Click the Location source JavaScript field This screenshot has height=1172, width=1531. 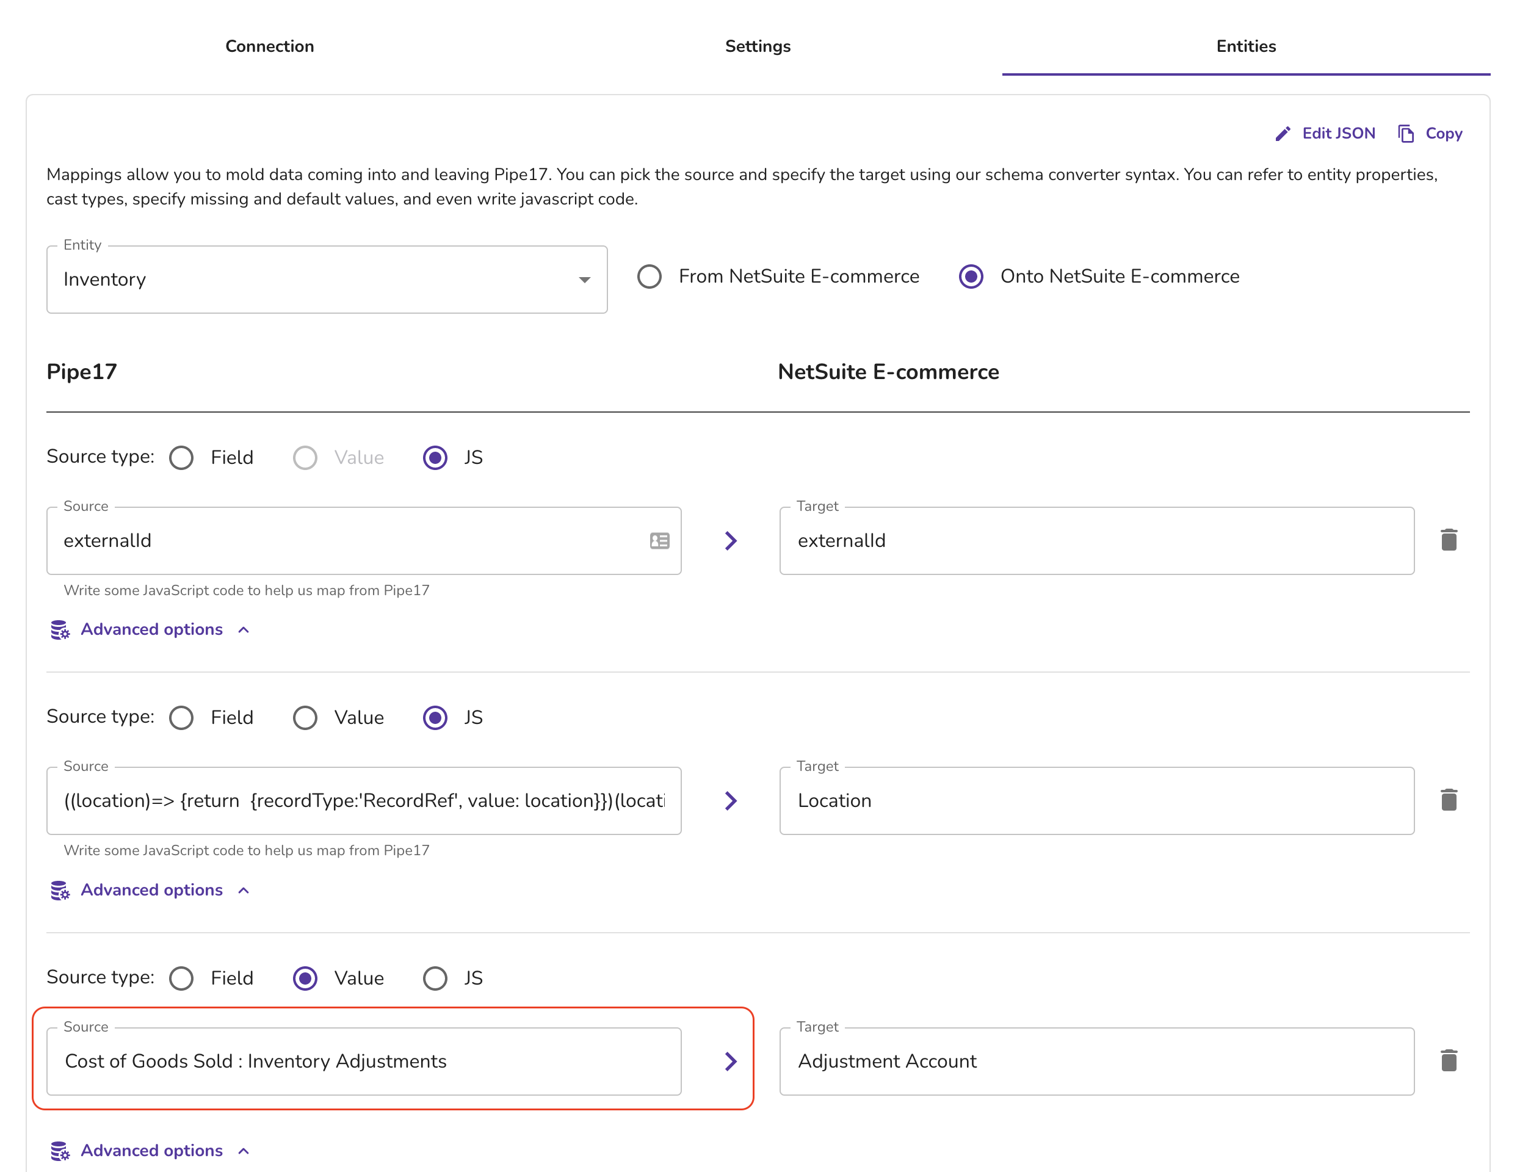(363, 801)
